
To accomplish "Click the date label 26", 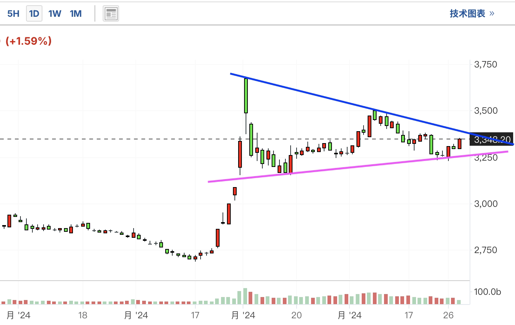I will click(448, 315).
